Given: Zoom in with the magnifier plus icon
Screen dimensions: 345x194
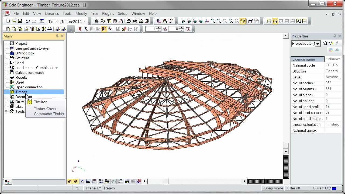Looking at the screenshot, I should 213,21.
